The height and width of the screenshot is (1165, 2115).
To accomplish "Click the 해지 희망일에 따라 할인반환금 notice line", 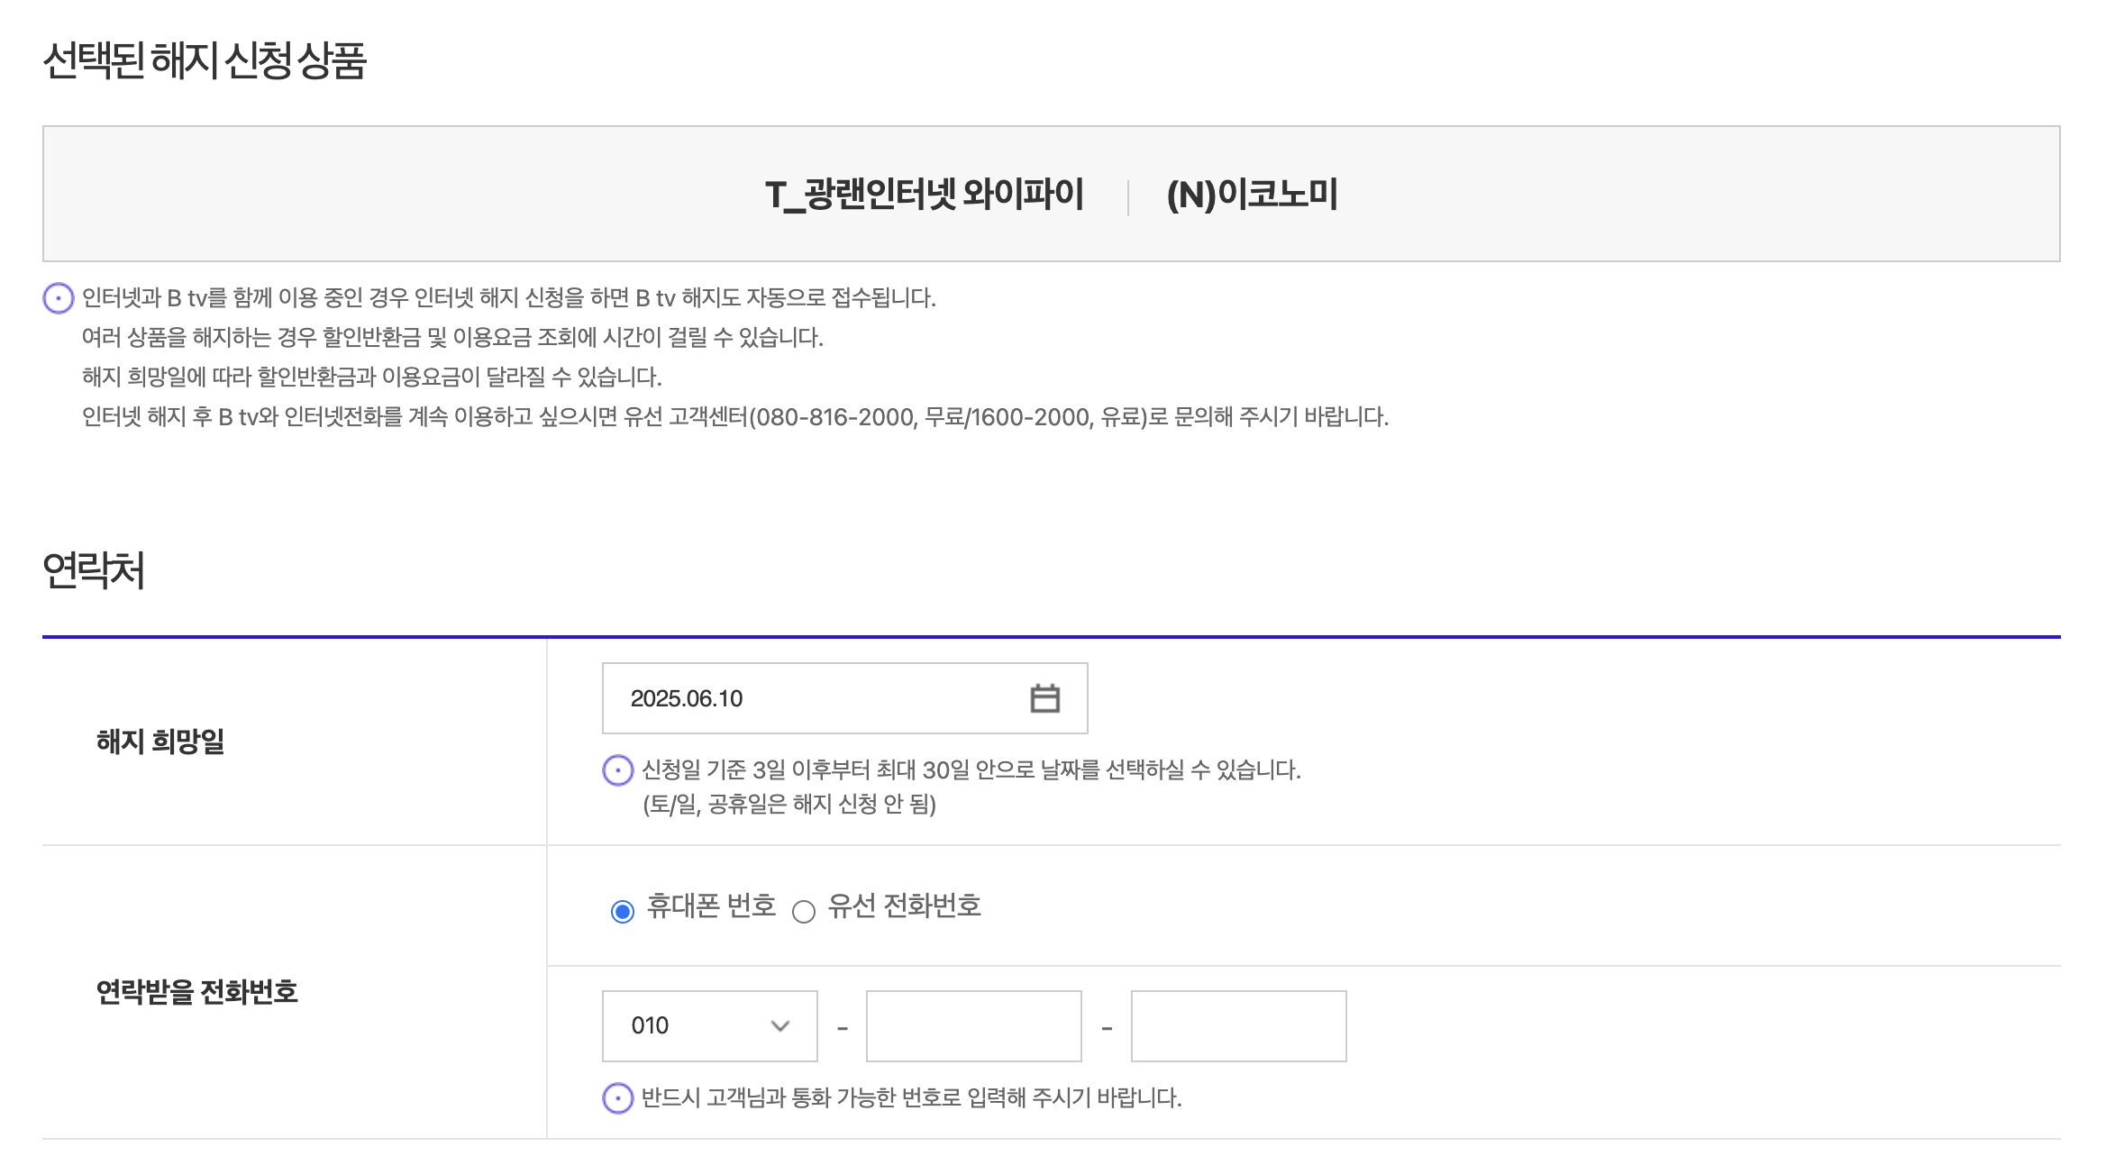I will (x=372, y=378).
